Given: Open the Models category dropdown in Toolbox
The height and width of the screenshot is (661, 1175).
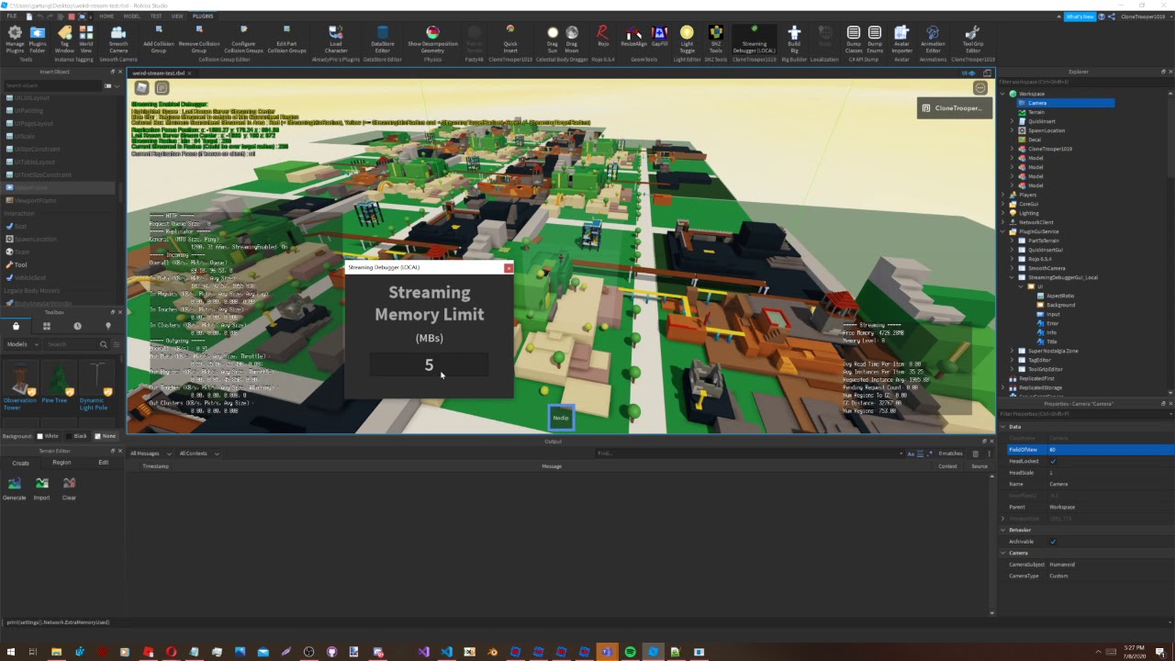Looking at the screenshot, I should [22, 344].
